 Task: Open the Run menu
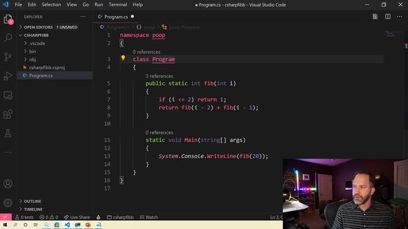point(99,4)
